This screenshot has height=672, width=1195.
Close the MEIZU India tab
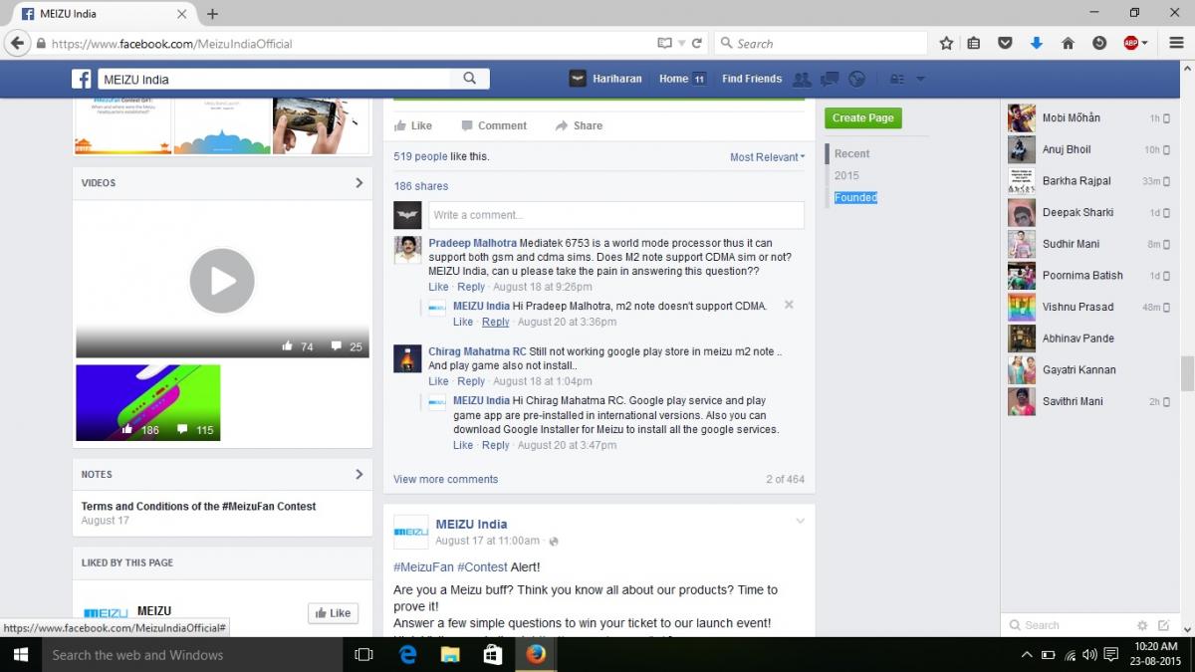[x=181, y=14]
